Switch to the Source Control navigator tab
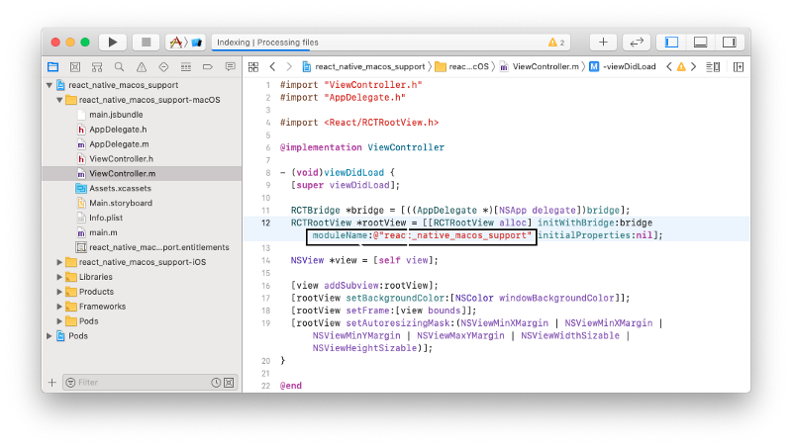 click(x=75, y=66)
